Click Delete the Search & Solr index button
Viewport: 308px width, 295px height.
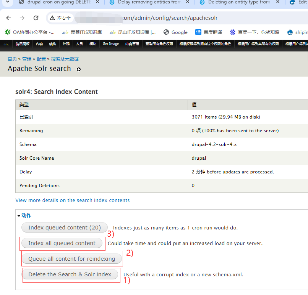tap(70, 275)
